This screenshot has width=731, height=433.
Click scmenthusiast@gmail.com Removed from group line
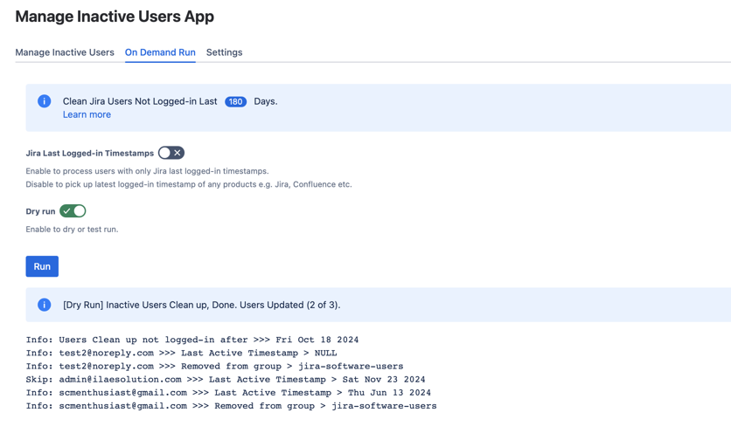(231, 406)
